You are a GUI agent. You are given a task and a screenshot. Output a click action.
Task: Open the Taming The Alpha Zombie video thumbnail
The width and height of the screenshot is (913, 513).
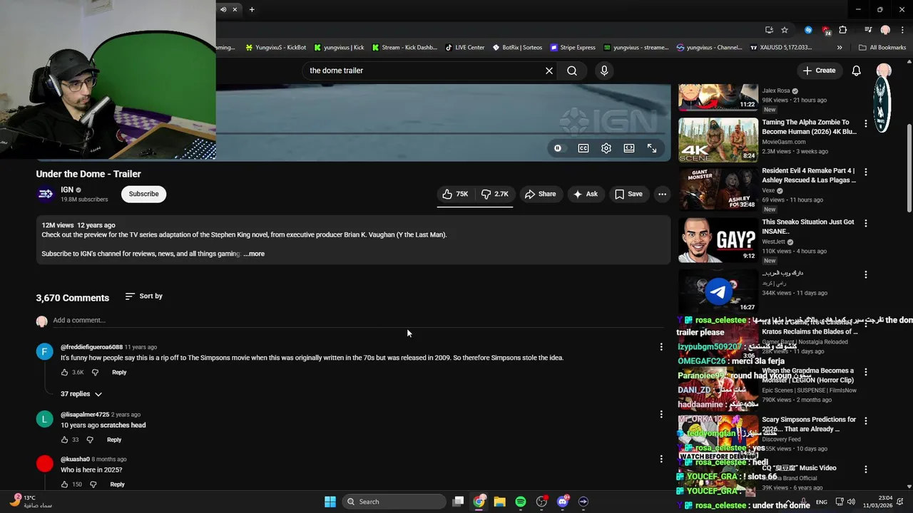[x=718, y=140]
